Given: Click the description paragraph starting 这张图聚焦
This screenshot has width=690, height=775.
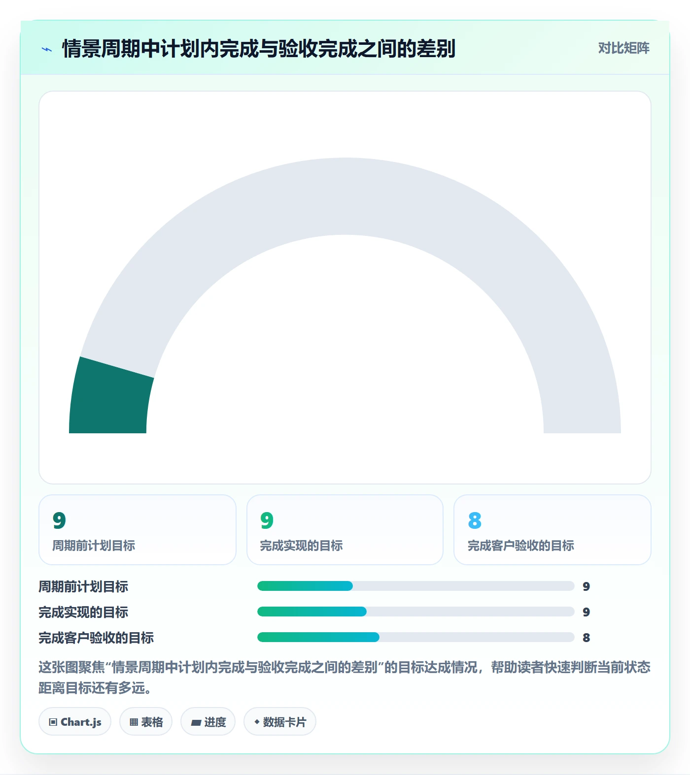Looking at the screenshot, I should pos(345,678).
